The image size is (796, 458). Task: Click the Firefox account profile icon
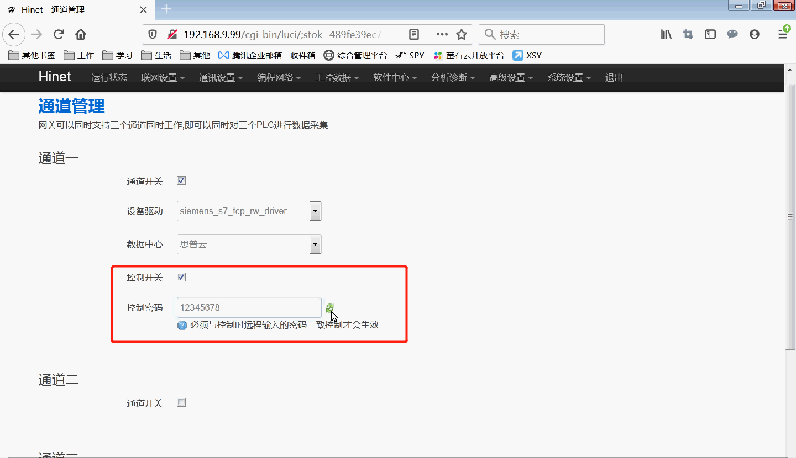[x=754, y=34]
